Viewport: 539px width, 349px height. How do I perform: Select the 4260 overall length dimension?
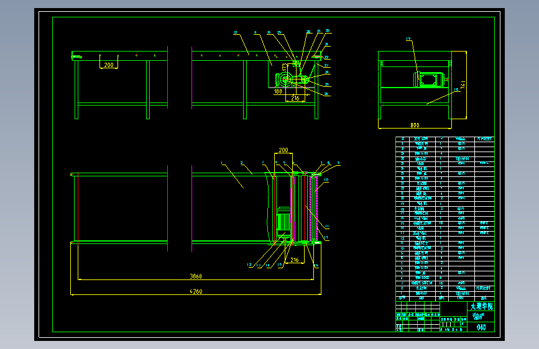pos(196,291)
